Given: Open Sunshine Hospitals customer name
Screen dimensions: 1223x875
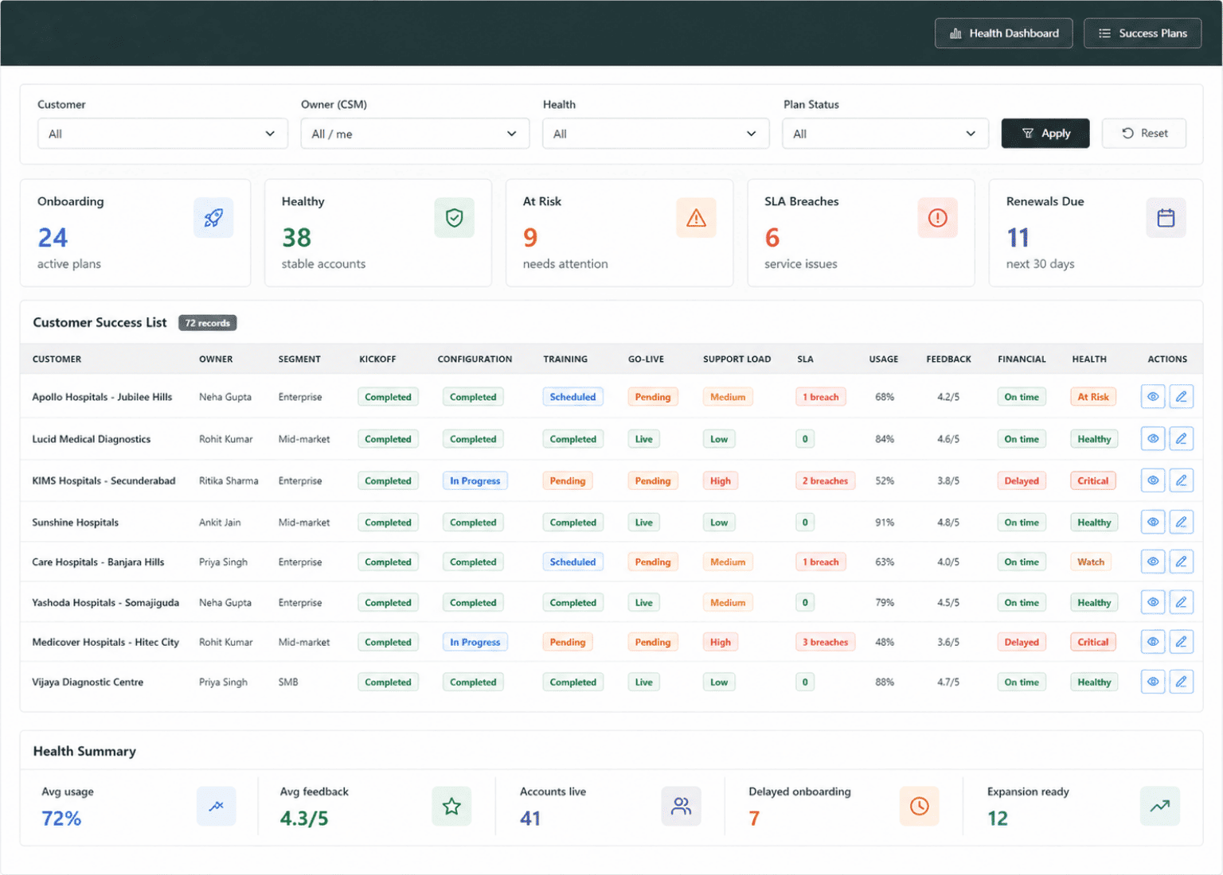Looking at the screenshot, I should coord(76,523).
